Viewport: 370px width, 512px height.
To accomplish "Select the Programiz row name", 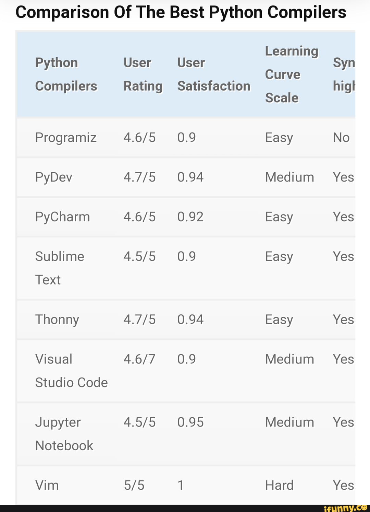I will pyautogui.click(x=66, y=138).
